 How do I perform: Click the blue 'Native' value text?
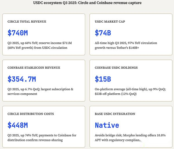tap(107, 125)
